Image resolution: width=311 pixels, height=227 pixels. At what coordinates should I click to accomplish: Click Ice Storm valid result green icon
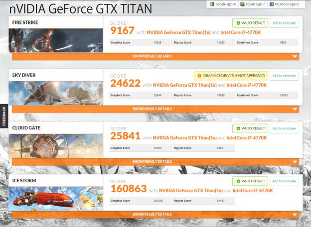point(238,181)
